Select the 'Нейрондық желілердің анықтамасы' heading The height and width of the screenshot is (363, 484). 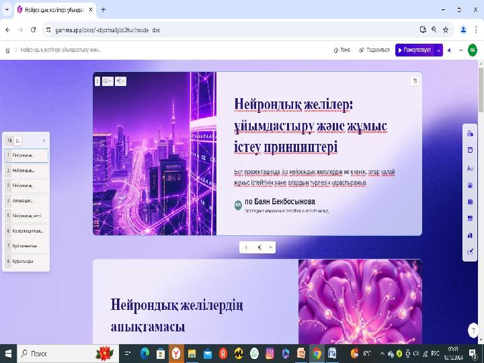click(177, 316)
